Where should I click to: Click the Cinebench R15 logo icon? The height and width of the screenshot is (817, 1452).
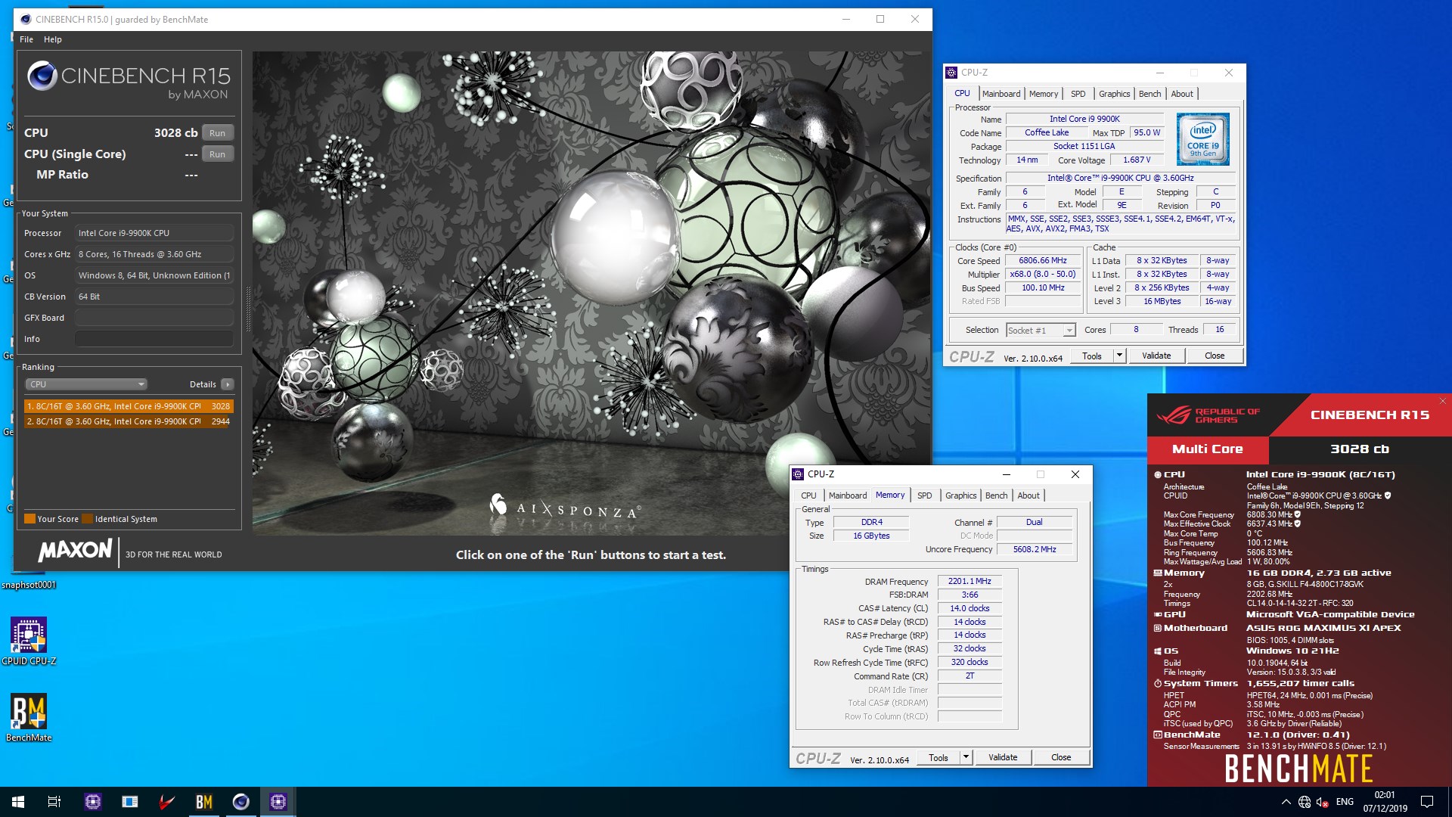pyautogui.click(x=42, y=76)
